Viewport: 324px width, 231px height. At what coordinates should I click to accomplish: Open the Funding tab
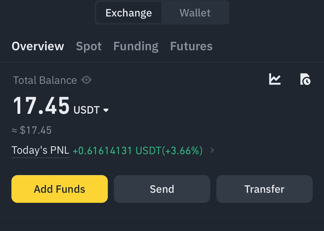click(x=136, y=46)
